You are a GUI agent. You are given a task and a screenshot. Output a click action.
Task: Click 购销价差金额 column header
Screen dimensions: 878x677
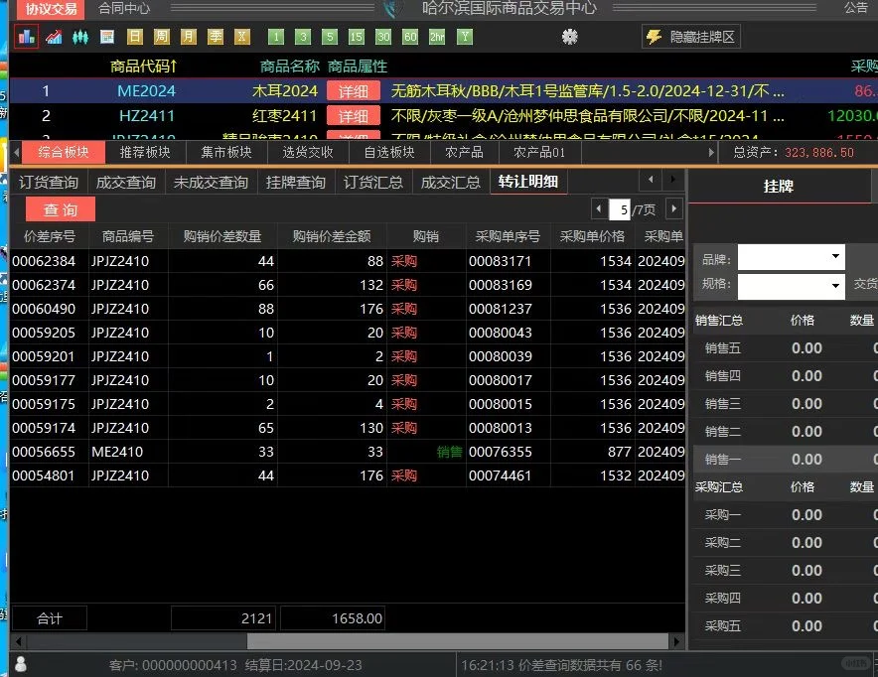pyautogui.click(x=332, y=236)
